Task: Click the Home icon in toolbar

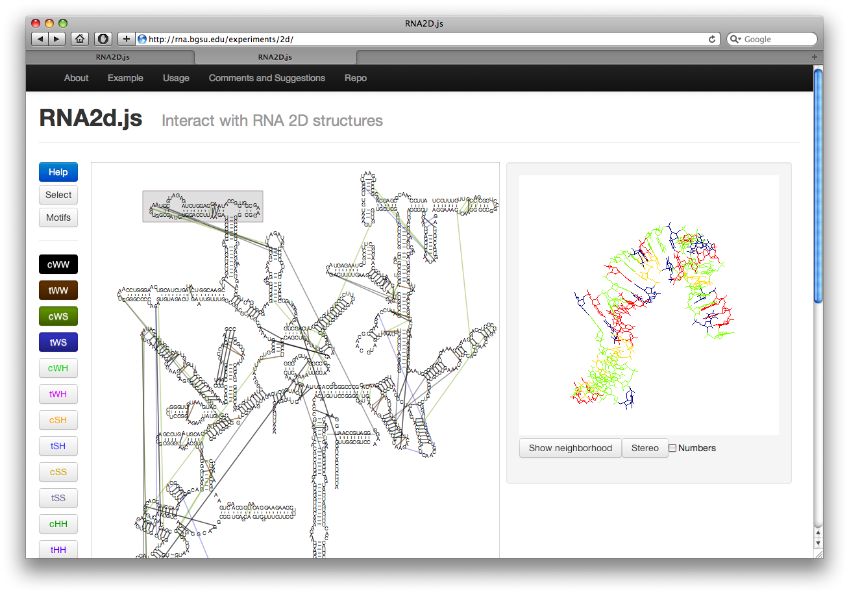Action: click(x=79, y=39)
